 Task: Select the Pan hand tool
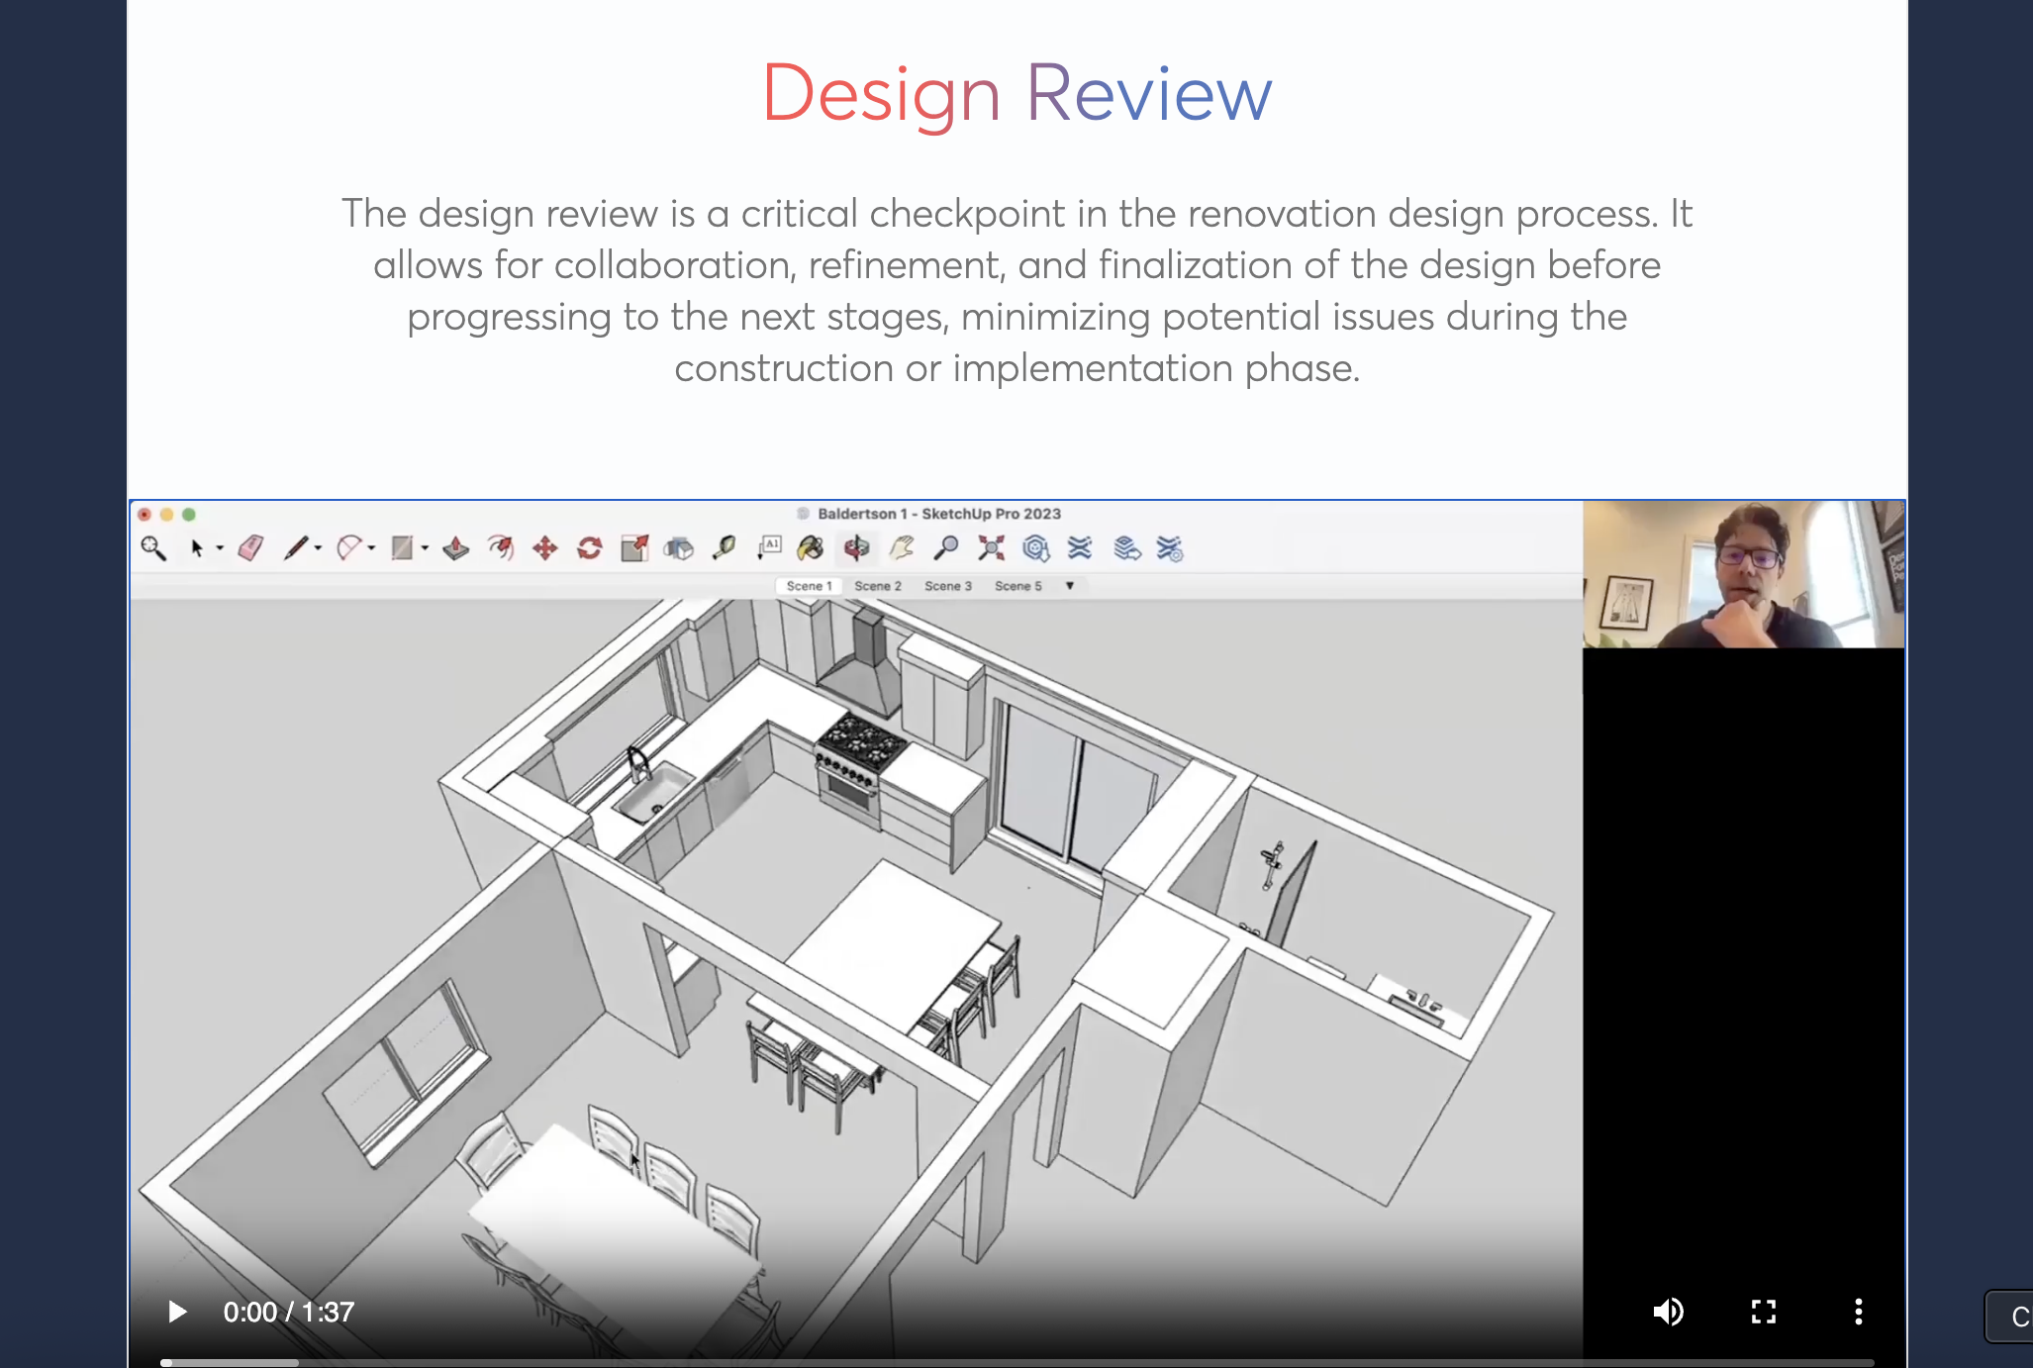coord(902,548)
